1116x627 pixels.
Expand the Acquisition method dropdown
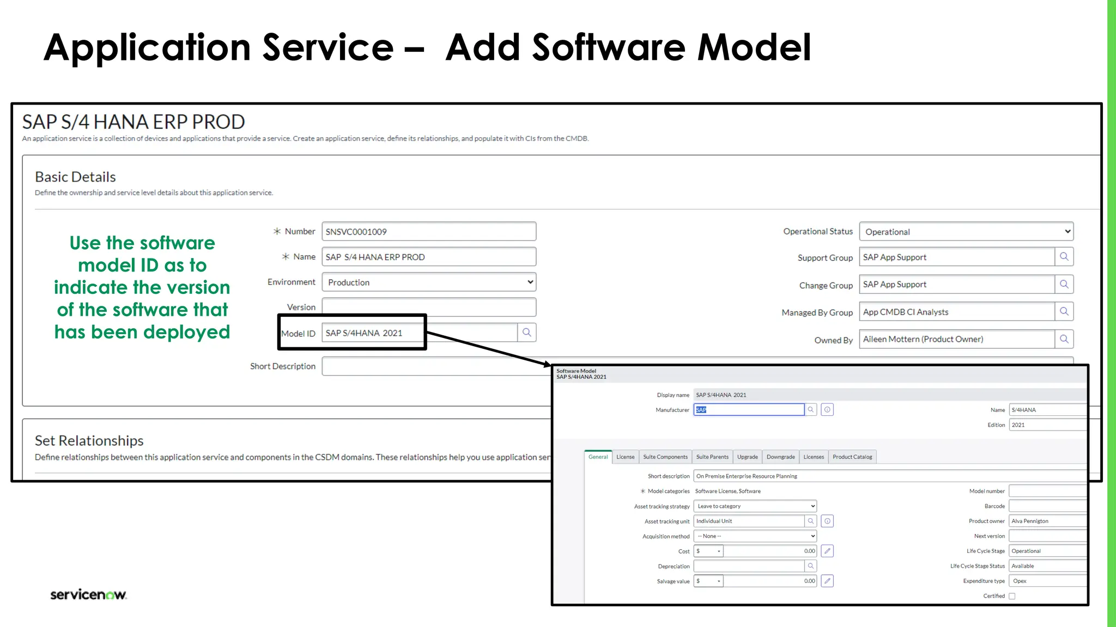pyautogui.click(x=755, y=536)
